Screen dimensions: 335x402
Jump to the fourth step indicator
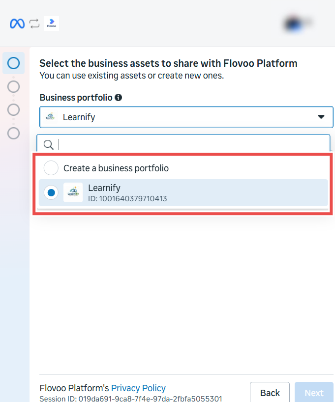pyautogui.click(x=14, y=134)
